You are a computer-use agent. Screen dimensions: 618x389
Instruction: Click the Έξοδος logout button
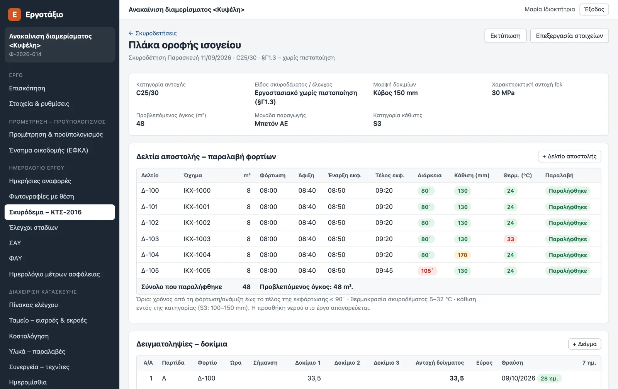tap(594, 10)
